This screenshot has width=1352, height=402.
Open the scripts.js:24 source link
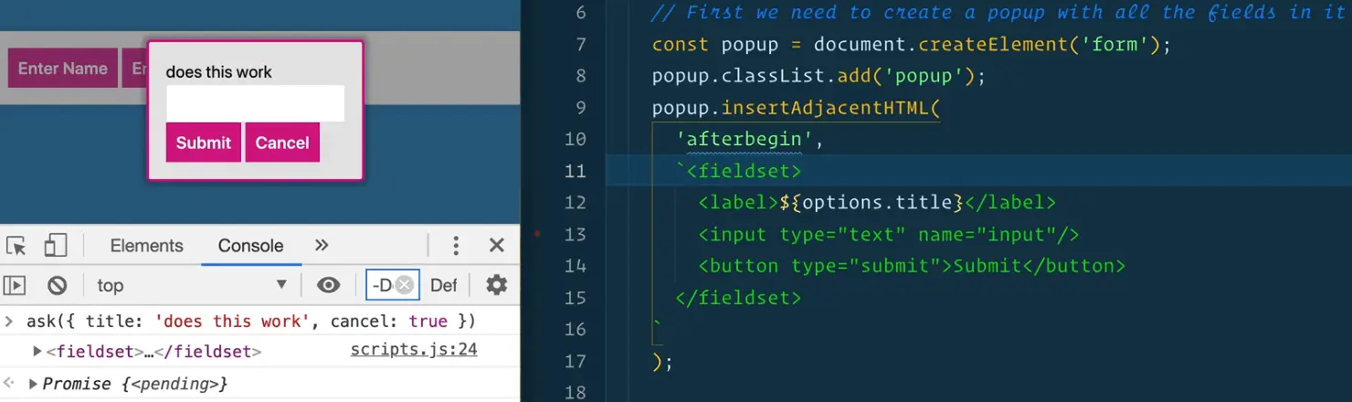click(x=413, y=350)
